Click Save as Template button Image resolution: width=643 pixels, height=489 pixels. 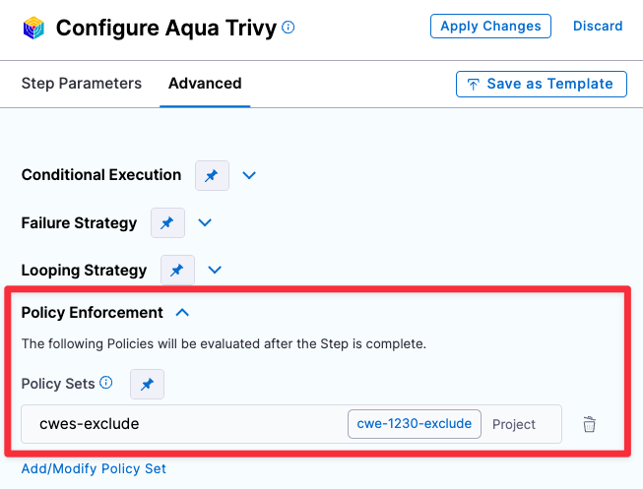click(x=542, y=84)
